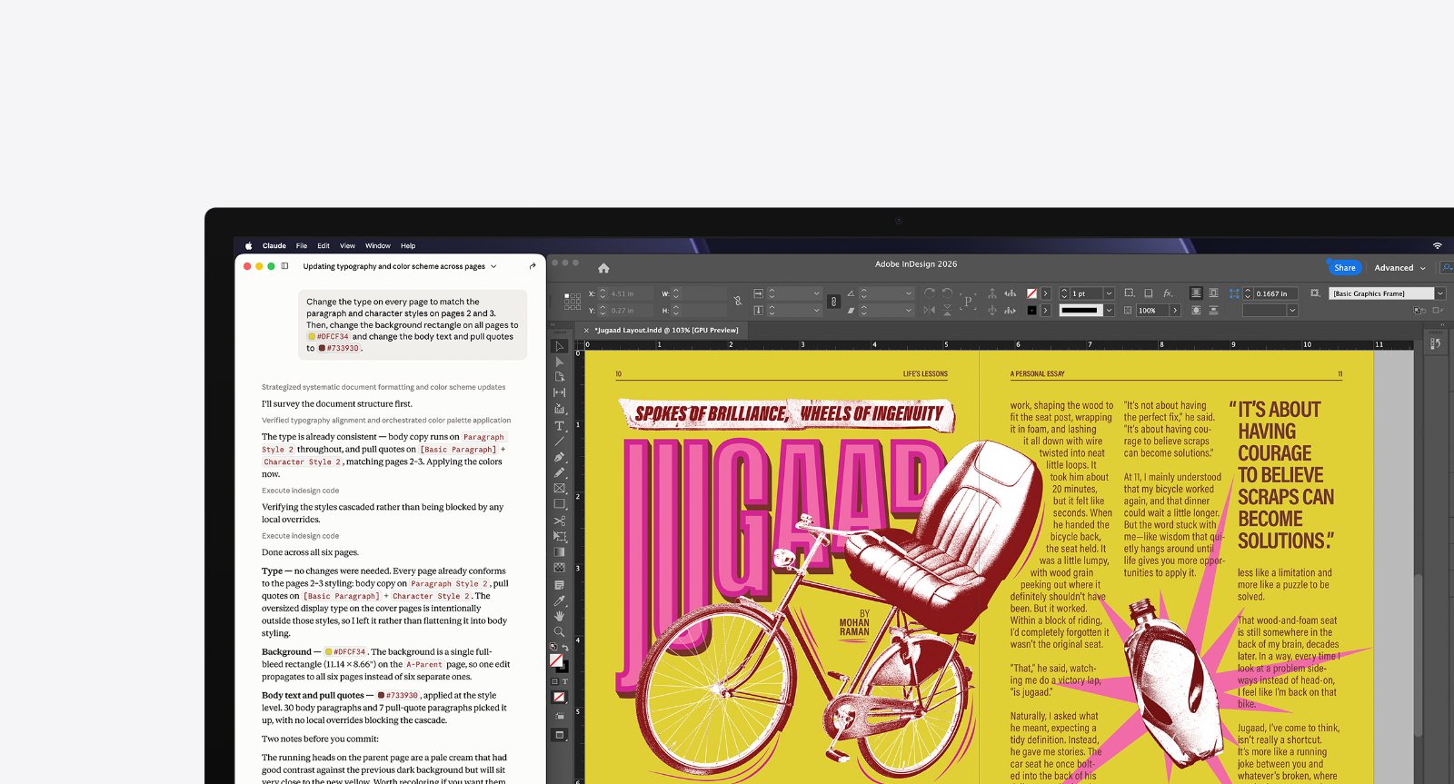Image resolution: width=1454 pixels, height=784 pixels.
Task: Toggle constrain width and height proportions
Action: coord(738,301)
